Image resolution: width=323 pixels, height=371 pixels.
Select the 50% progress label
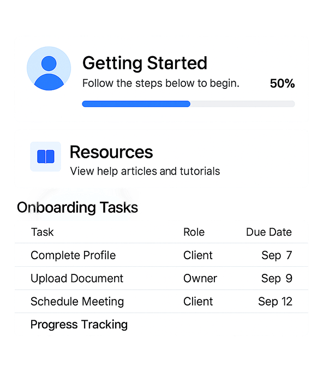[282, 83]
